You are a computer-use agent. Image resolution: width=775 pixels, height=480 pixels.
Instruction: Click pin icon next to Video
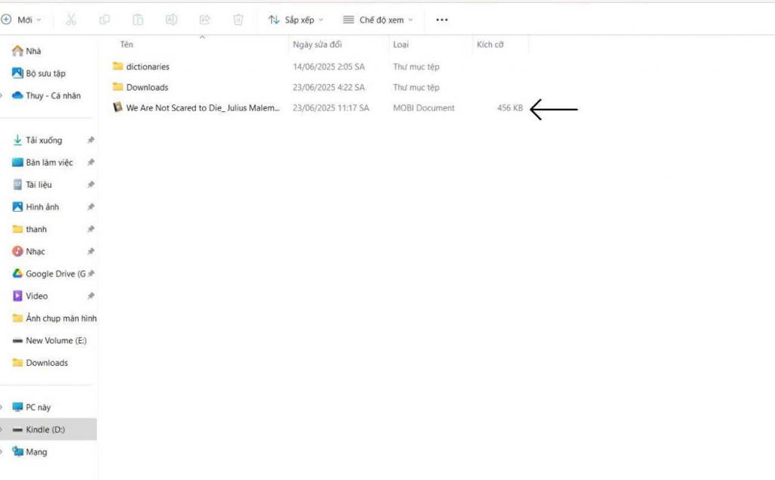[91, 296]
